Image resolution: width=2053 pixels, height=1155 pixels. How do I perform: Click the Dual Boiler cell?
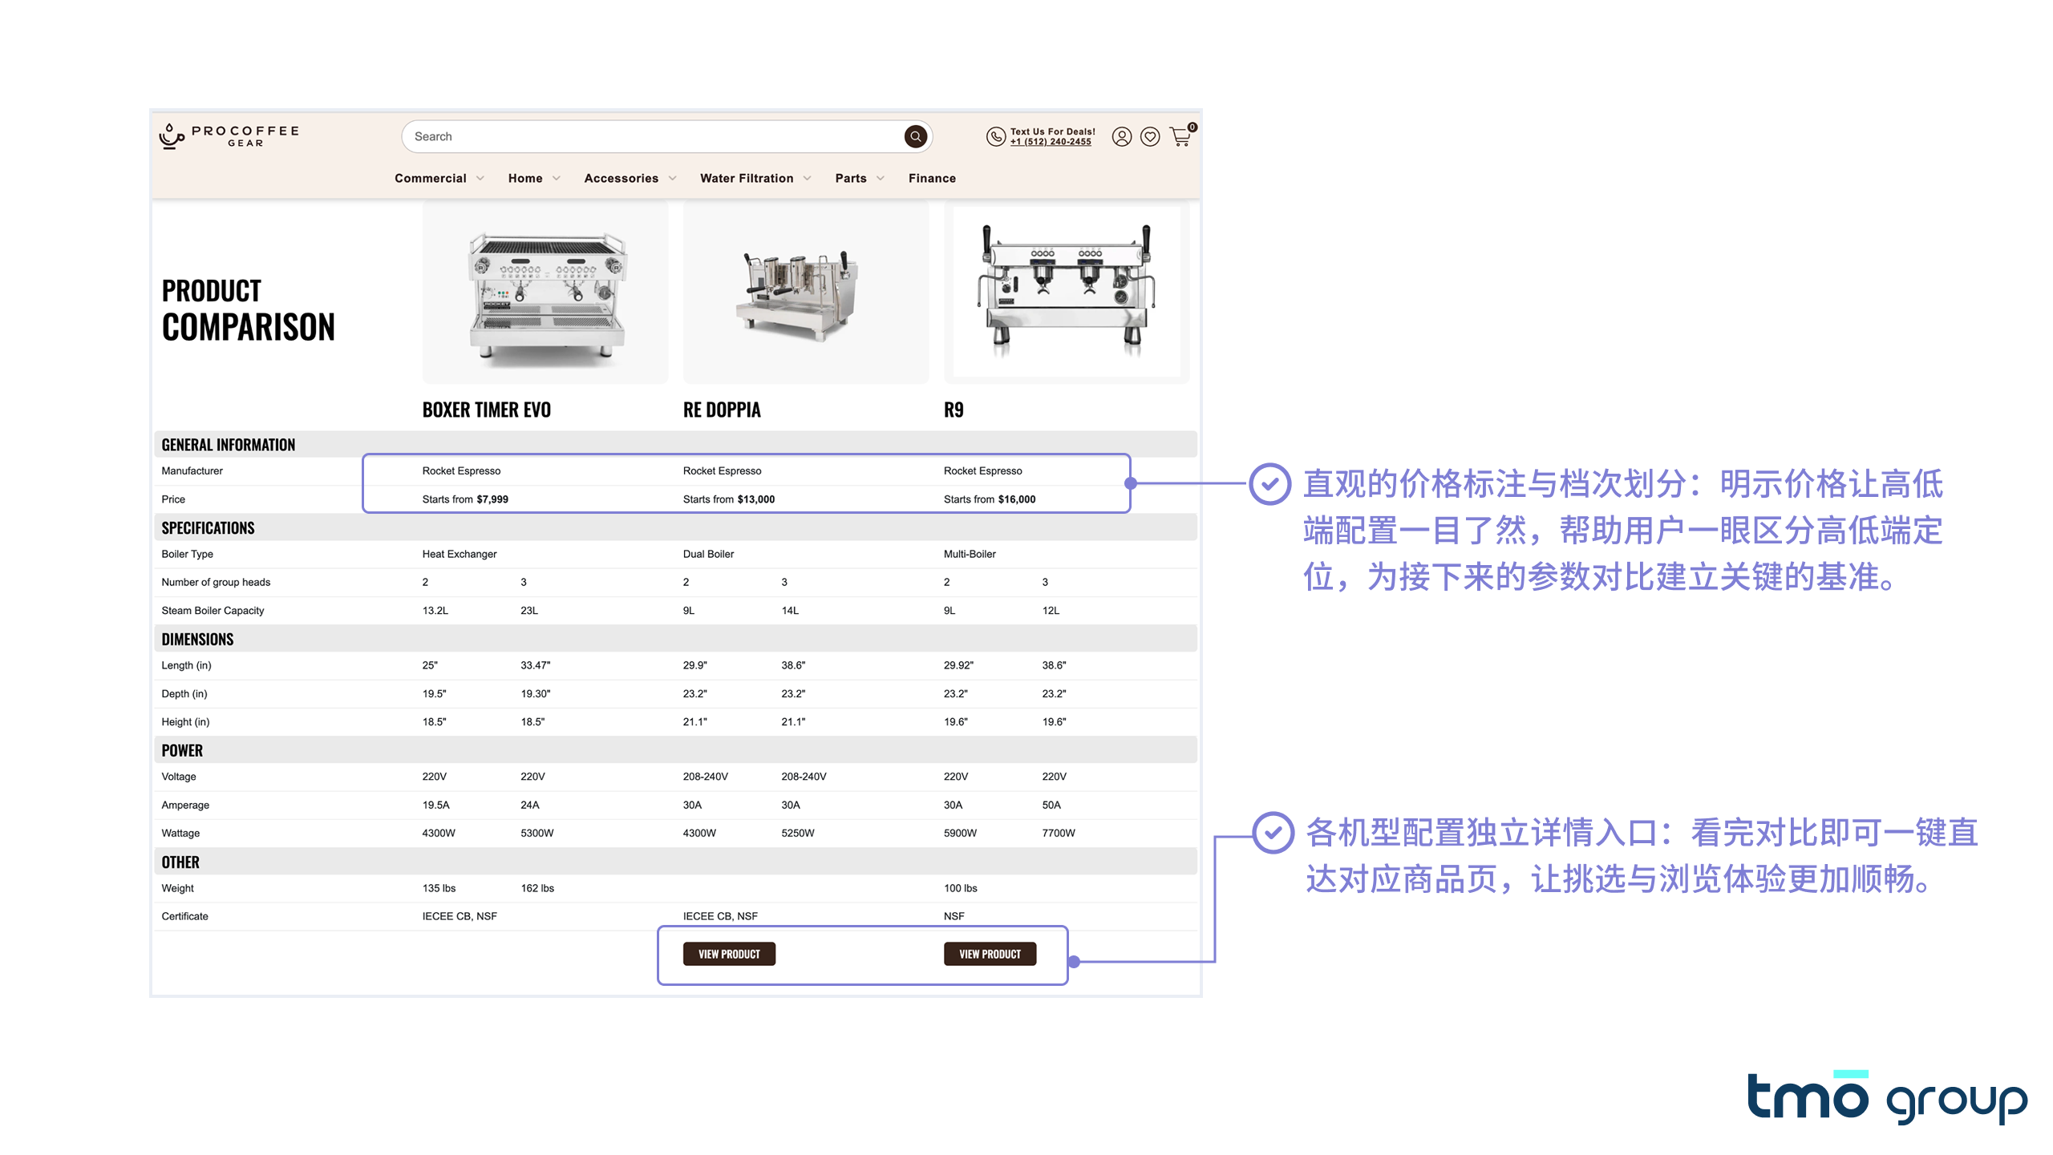click(x=708, y=554)
